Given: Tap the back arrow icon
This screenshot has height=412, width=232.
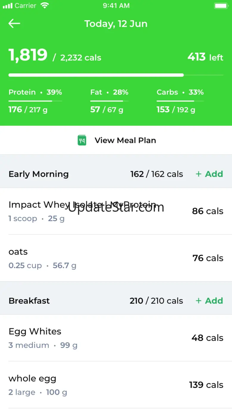Looking at the screenshot, I should (14, 24).
